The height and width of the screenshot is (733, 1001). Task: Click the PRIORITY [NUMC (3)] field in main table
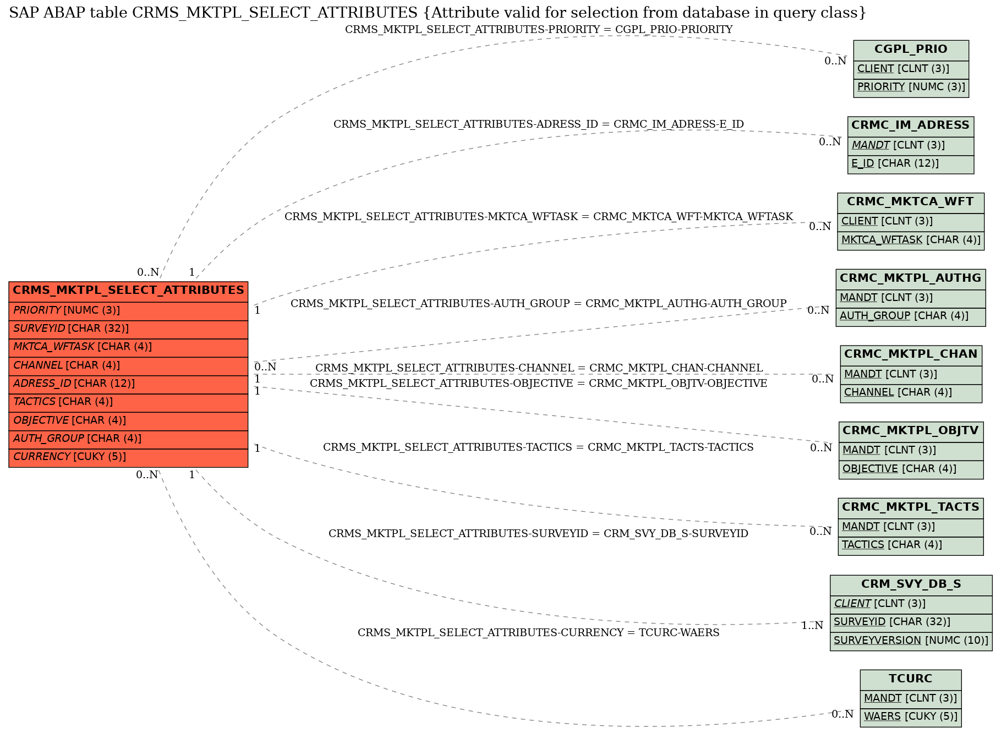click(128, 311)
